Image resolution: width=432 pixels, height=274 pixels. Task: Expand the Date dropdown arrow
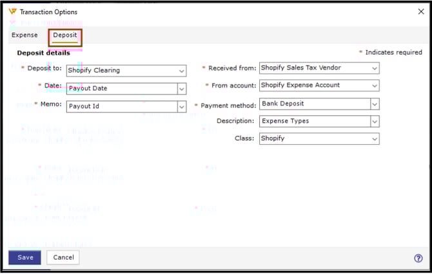tap(182, 89)
